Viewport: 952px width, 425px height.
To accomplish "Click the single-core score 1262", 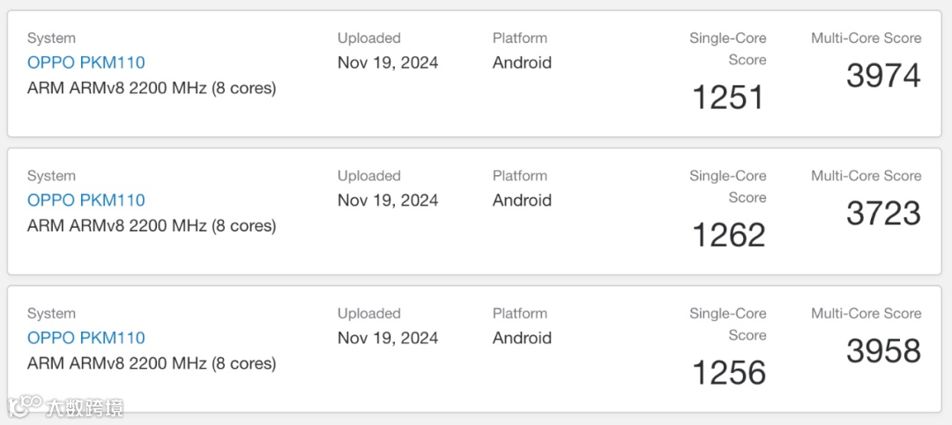I will pyautogui.click(x=728, y=235).
